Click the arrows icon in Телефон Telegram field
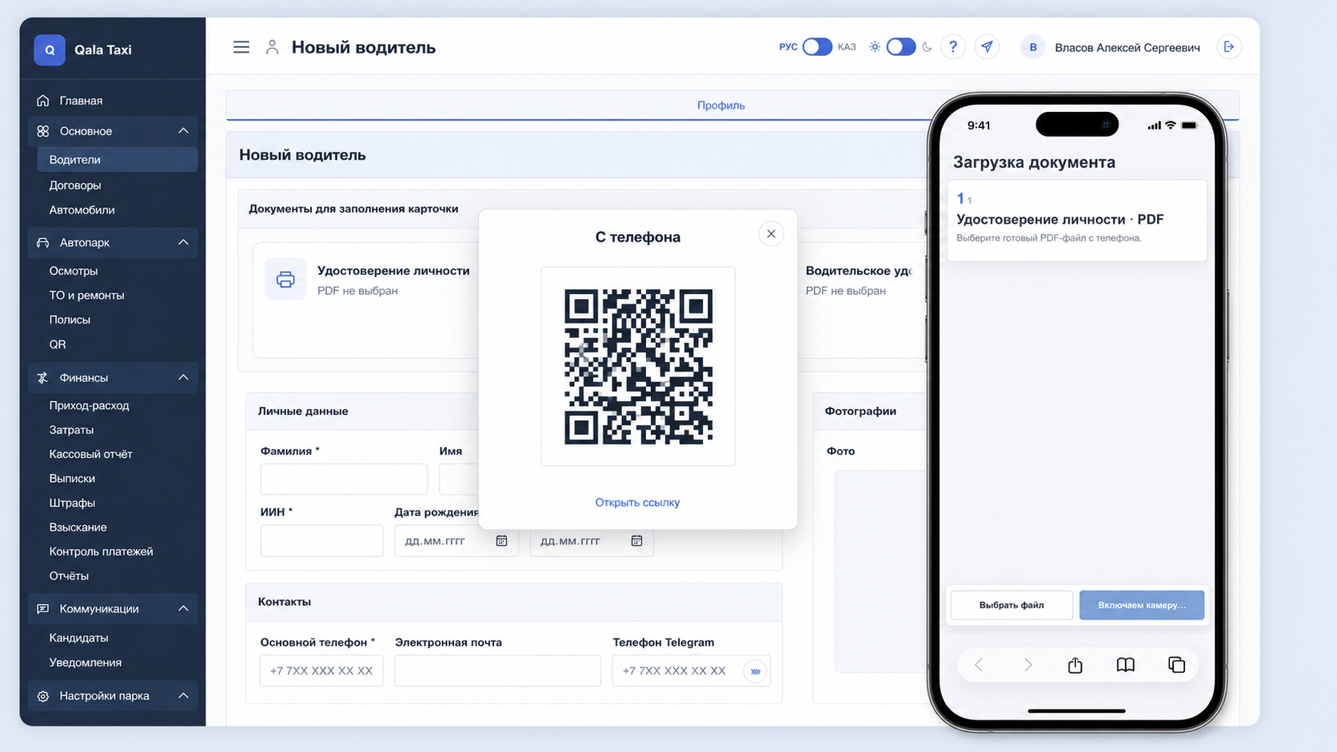1337x752 pixels. (x=755, y=671)
